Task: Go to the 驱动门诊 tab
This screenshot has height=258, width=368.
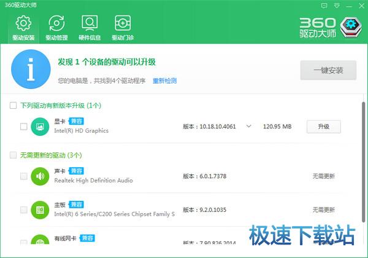Action: pyautogui.click(x=123, y=28)
